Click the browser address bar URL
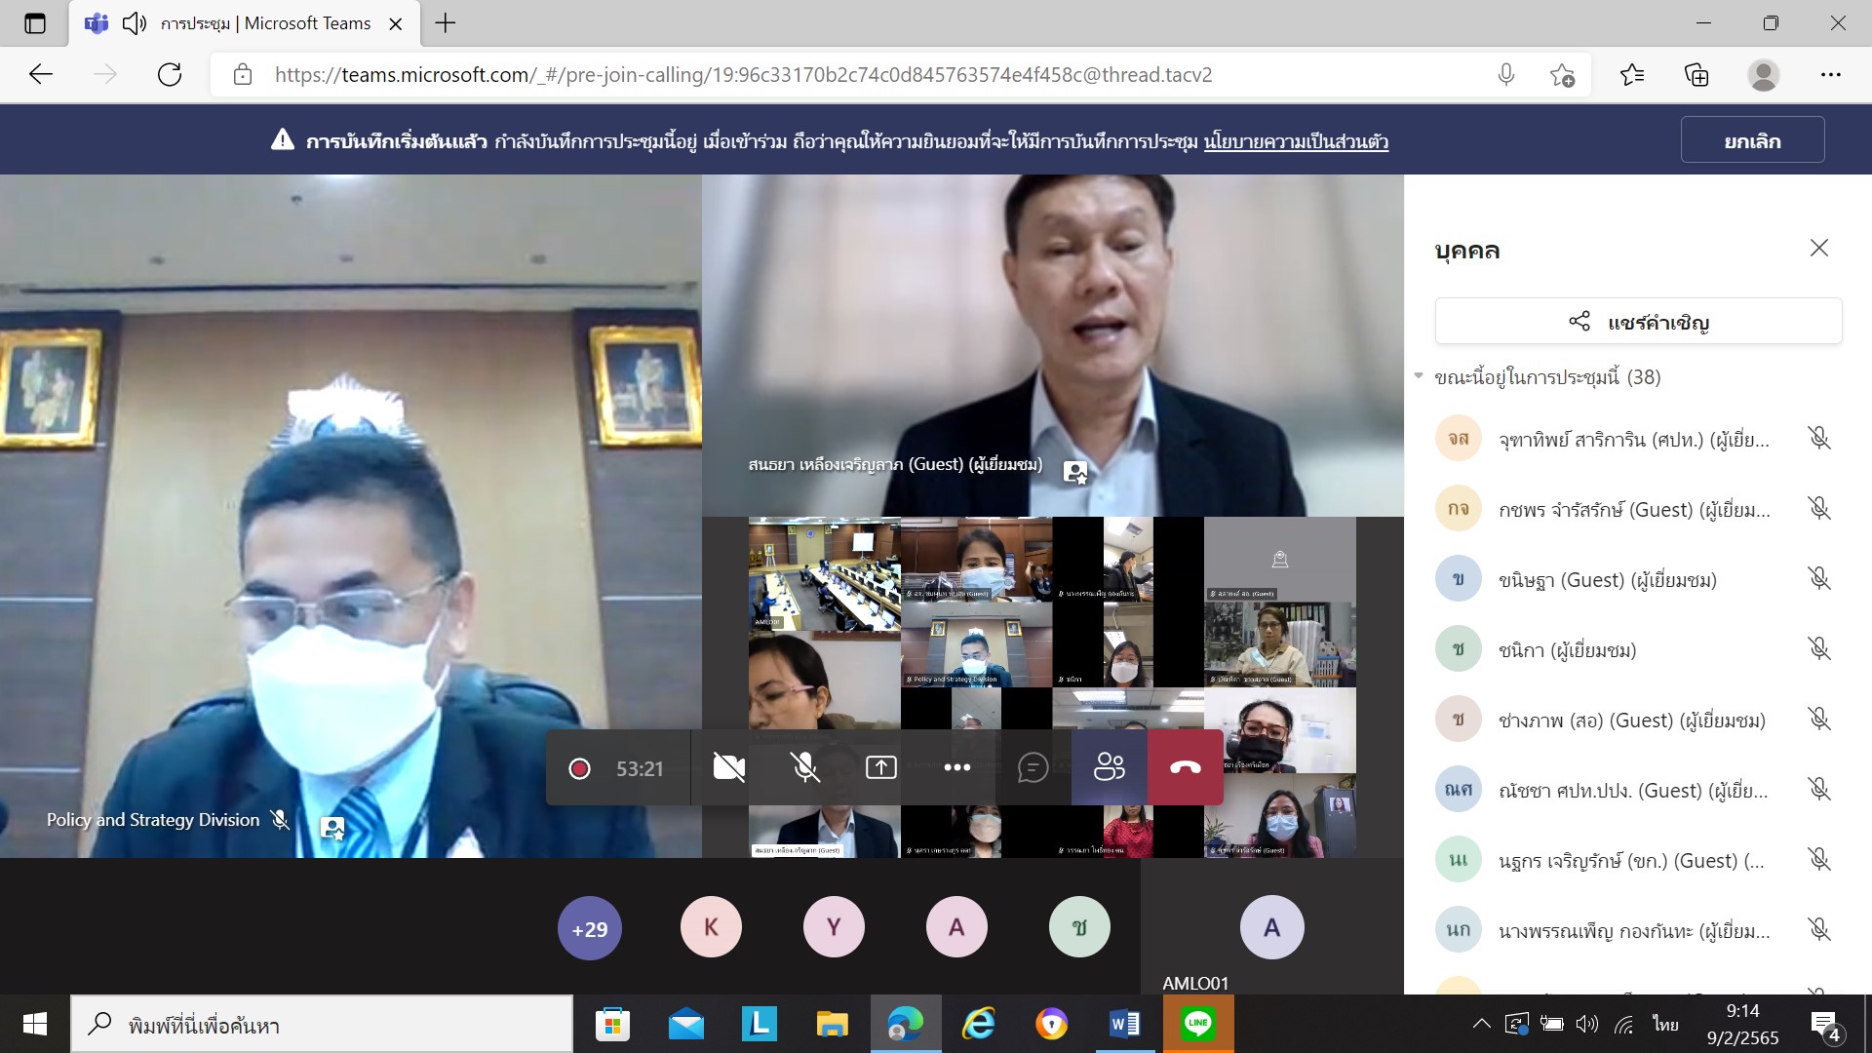 [743, 75]
